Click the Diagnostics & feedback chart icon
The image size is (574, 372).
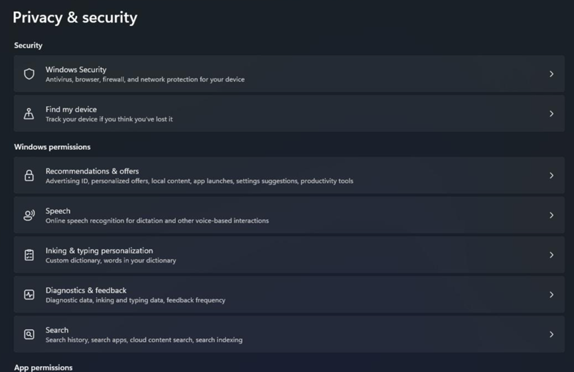29,295
